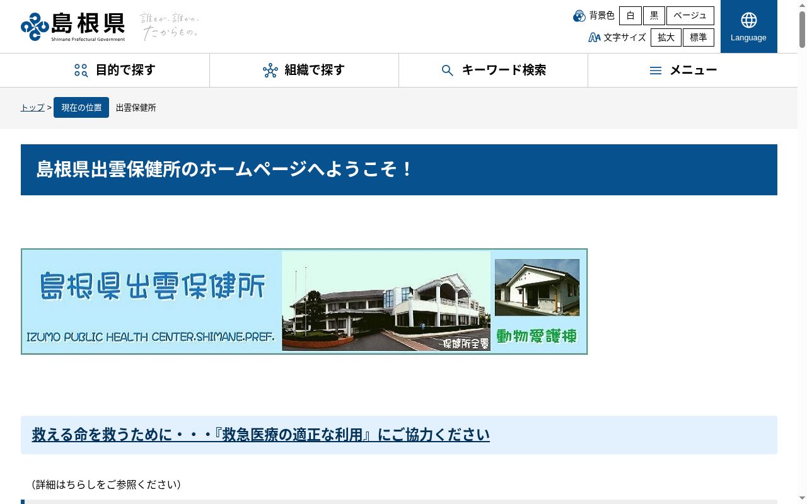Click the font size AA icon
Viewport: 807px width, 504px height.
point(594,38)
